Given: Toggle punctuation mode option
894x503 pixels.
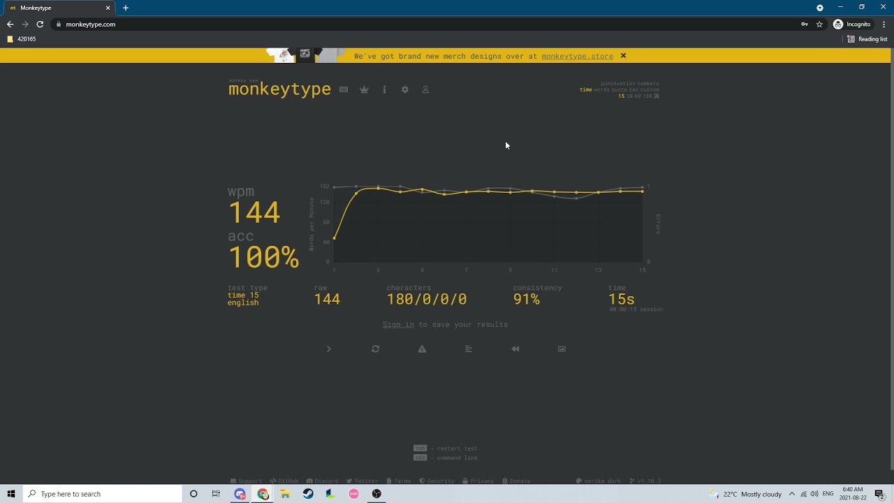Looking at the screenshot, I should [x=618, y=84].
